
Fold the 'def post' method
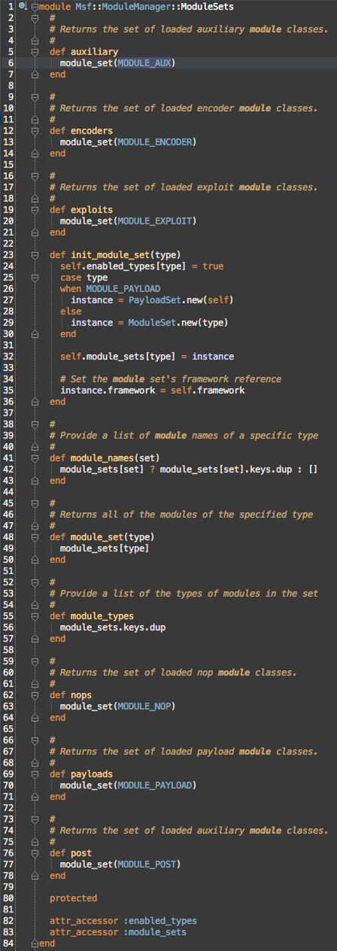[x=35, y=853]
